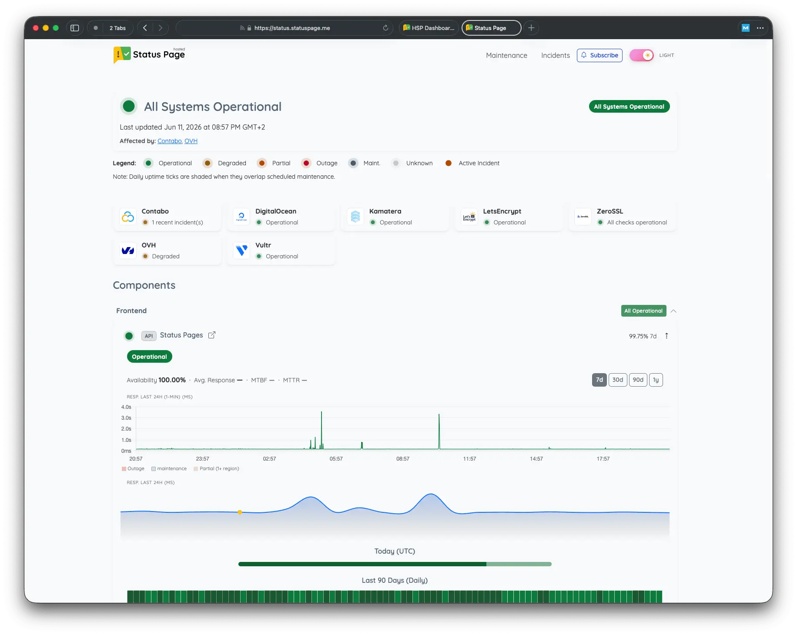Select the 30d range tab
Viewport: 797px width, 635px height.
[x=618, y=380]
